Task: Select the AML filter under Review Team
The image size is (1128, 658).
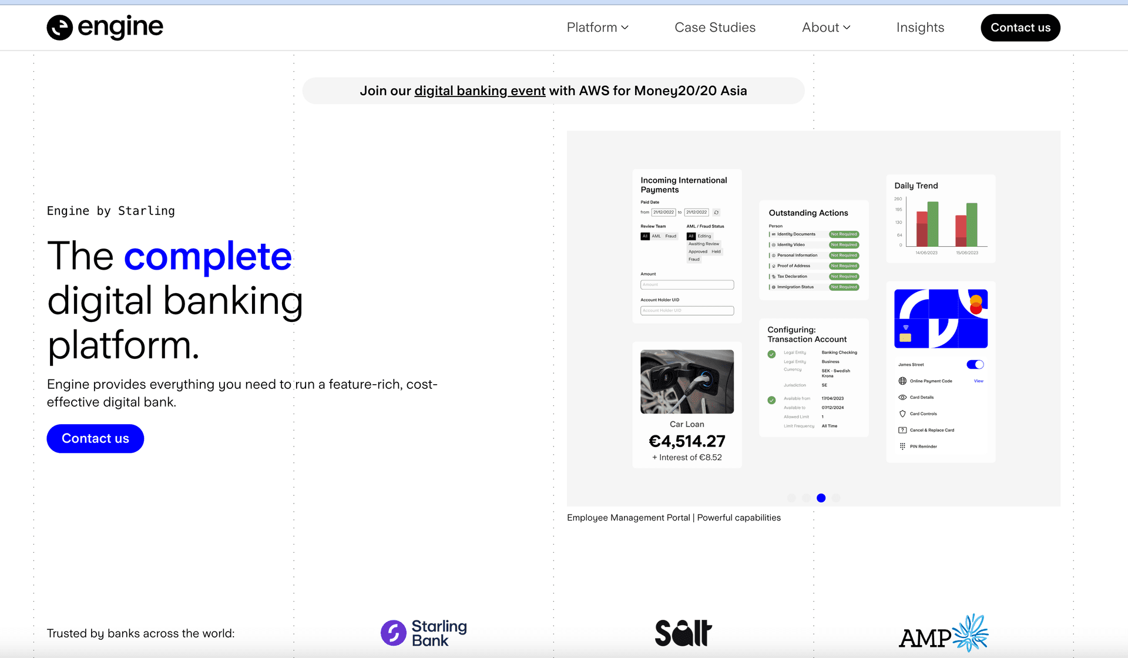Action: click(656, 236)
